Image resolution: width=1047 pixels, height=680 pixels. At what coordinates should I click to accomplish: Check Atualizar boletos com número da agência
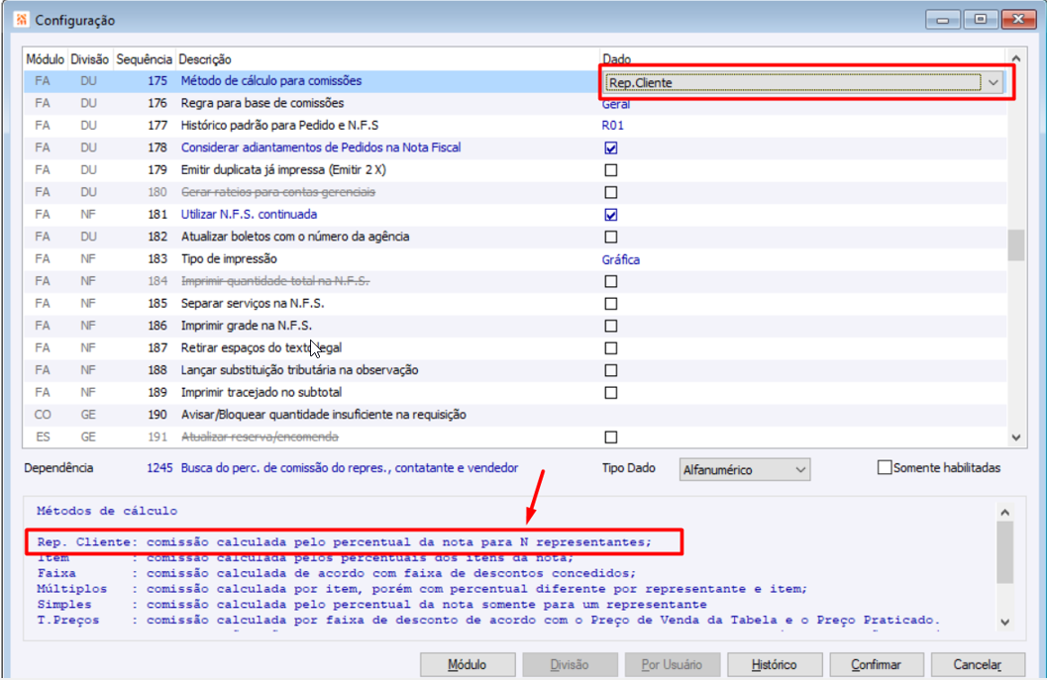point(610,237)
